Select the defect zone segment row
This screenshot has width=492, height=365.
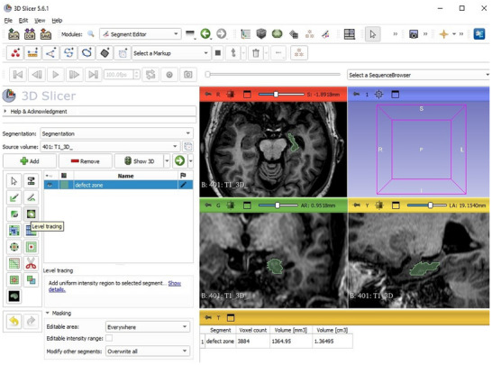point(118,185)
